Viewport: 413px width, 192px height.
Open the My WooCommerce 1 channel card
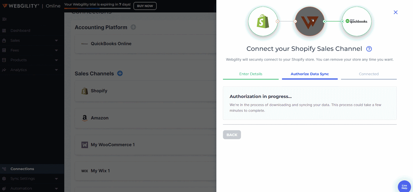click(146, 145)
